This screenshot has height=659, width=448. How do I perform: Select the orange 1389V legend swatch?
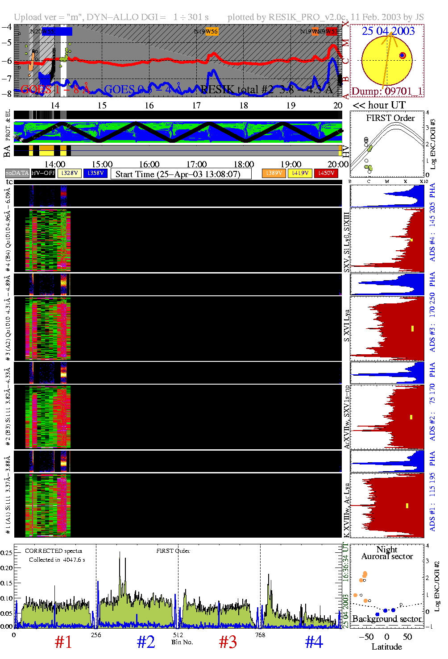click(274, 173)
